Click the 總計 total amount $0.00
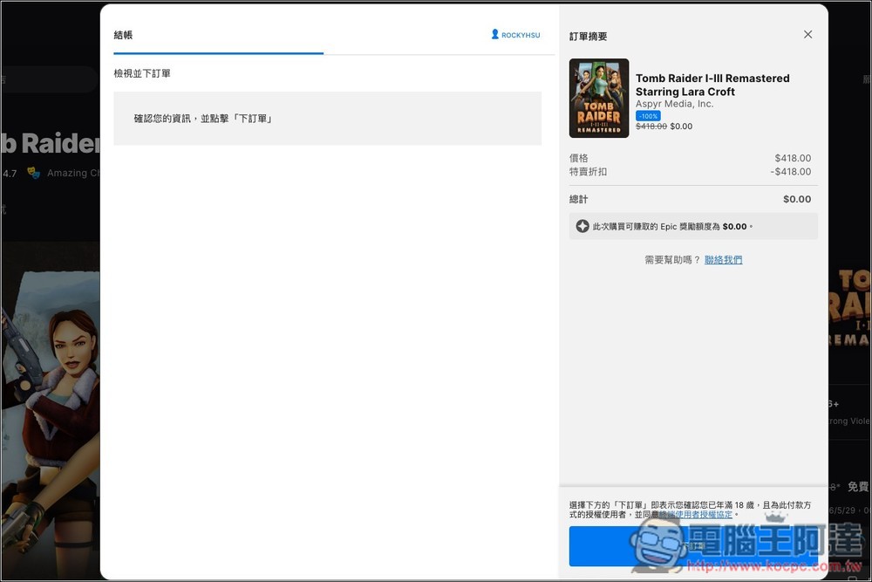872x582 pixels. click(797, 199)
